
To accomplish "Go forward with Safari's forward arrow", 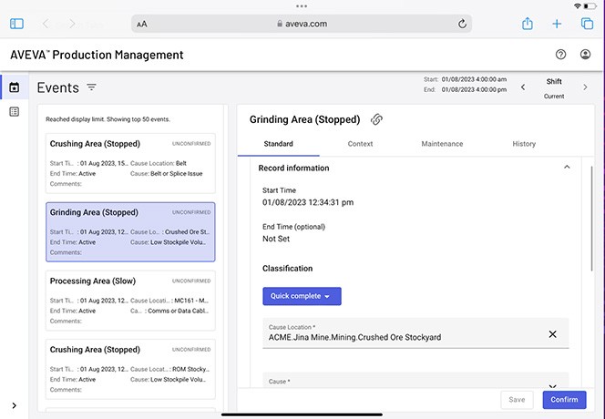I will tap(72, 24).
